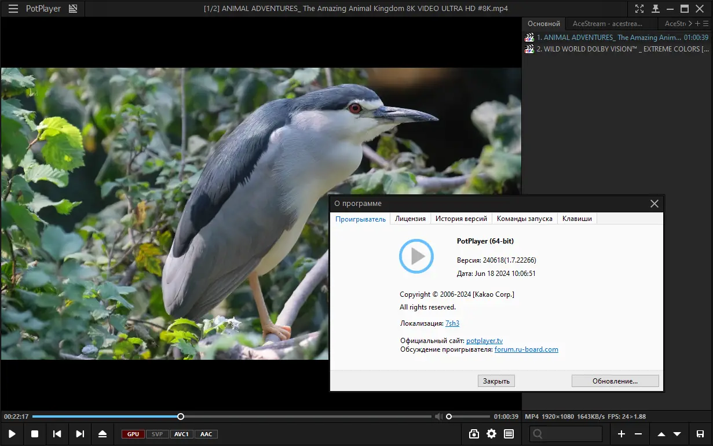
Task: Switch to the Лицензия tab
Action: click(x=410, y=219)
